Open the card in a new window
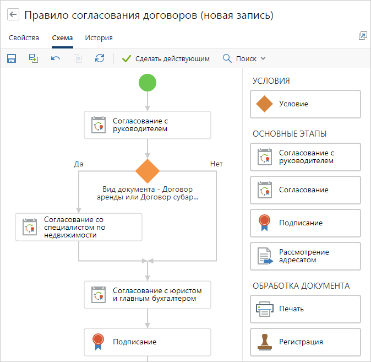 click(362, 36)
